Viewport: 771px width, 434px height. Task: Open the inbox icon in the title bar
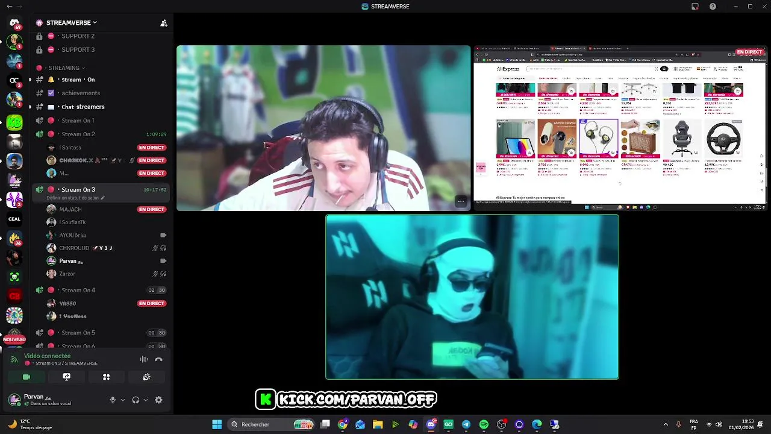tap(695, 6)
